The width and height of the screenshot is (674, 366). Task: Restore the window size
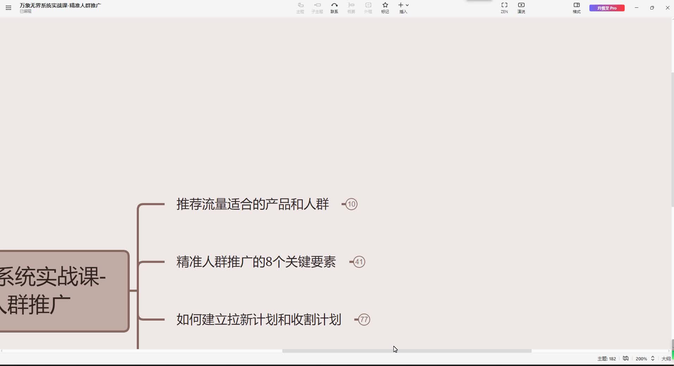652,8
